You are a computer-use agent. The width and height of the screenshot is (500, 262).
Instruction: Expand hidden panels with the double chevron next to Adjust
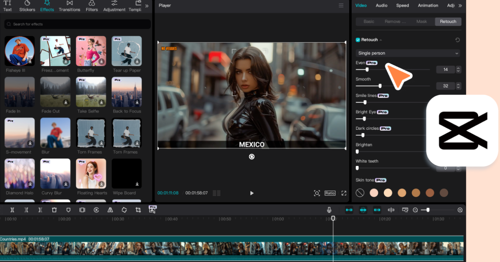(x=460, y=5)
